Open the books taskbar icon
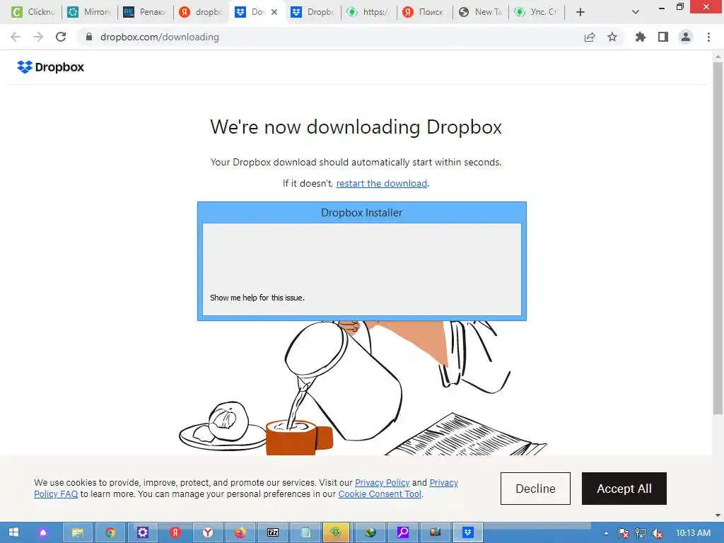The width and height of the screenshot is (724, 543). coord(436,532)
